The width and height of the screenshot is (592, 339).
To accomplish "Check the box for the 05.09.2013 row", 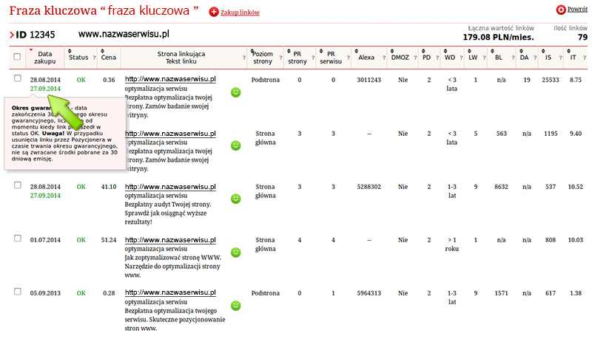I will [x=17, y=291].
